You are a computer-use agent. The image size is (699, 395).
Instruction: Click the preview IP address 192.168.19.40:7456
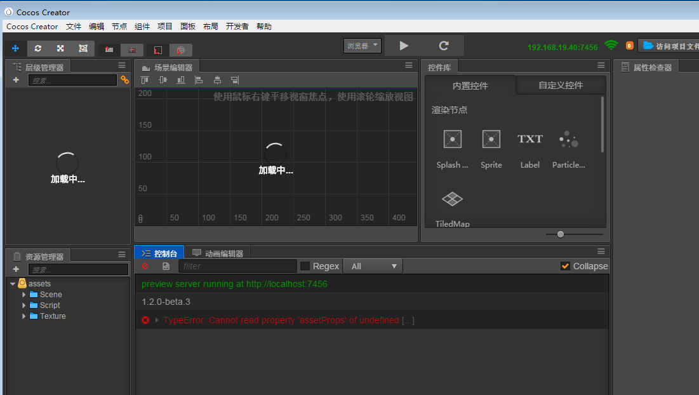[563, 47]
